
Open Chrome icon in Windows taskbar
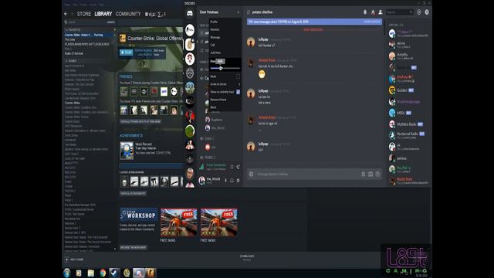pyautogui.click(x=103, y=273)
